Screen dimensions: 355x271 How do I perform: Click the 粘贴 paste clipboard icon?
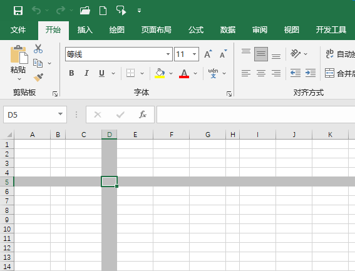click(x=19, y=54)
